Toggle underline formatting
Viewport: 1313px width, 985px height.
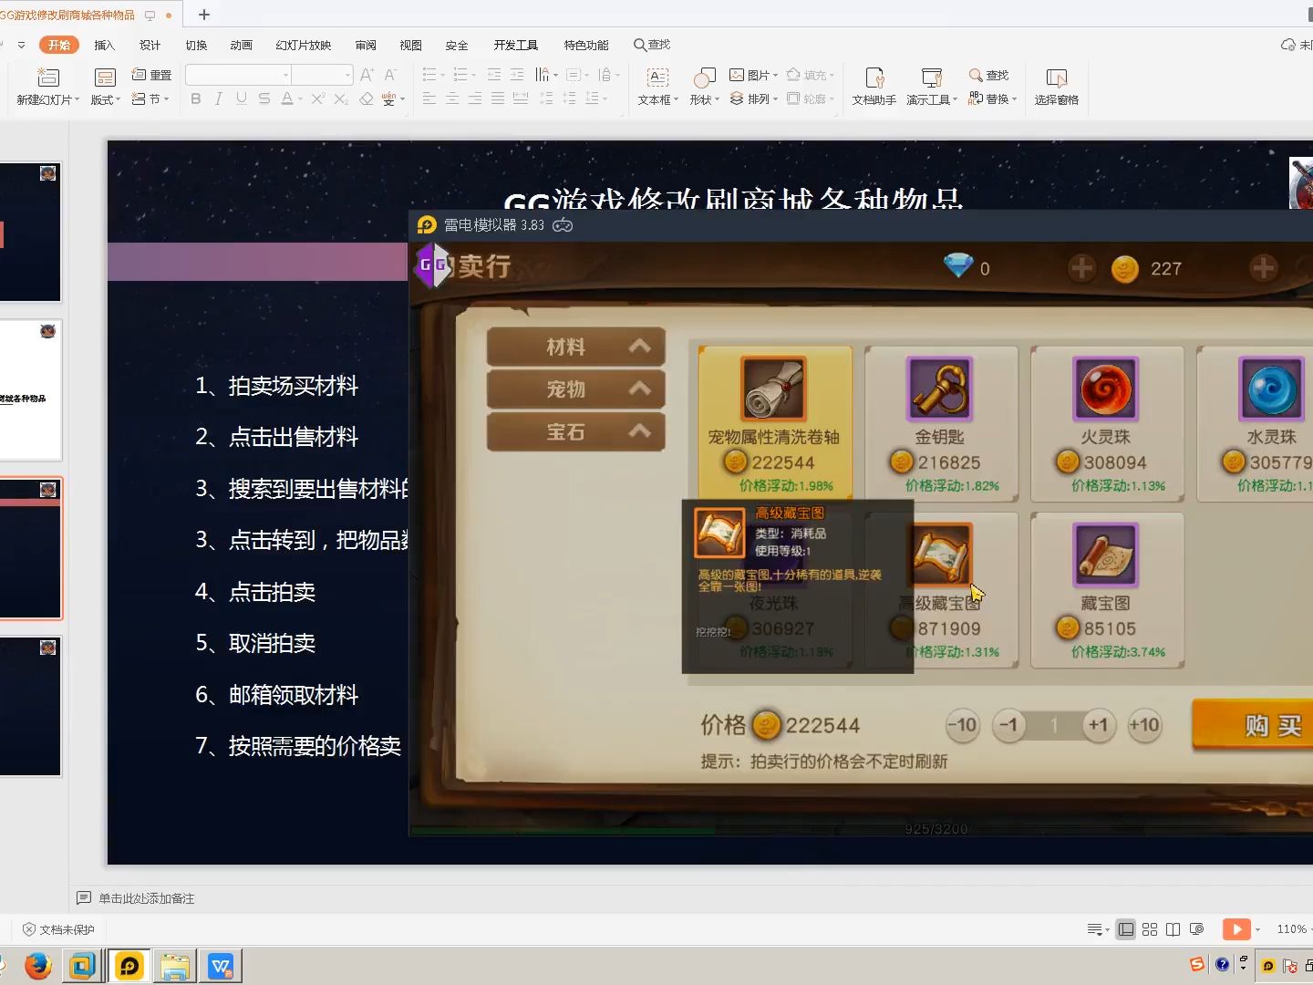[241, 98]
